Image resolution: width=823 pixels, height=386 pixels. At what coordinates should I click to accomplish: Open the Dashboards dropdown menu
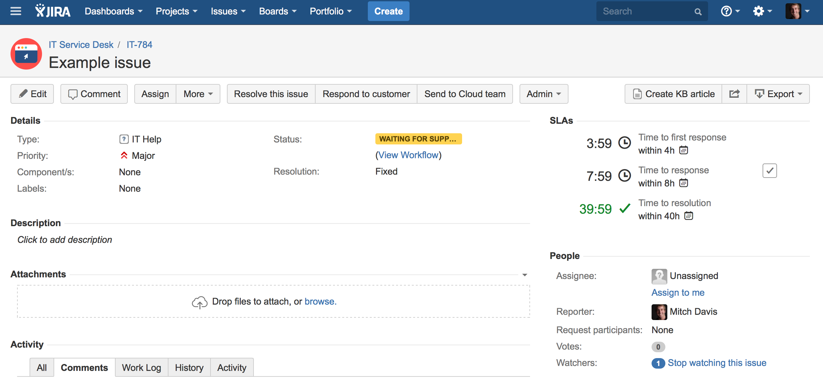114,11
